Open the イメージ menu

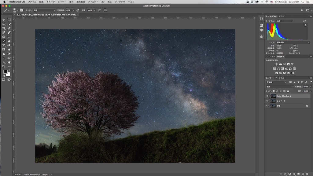[51, 2]
